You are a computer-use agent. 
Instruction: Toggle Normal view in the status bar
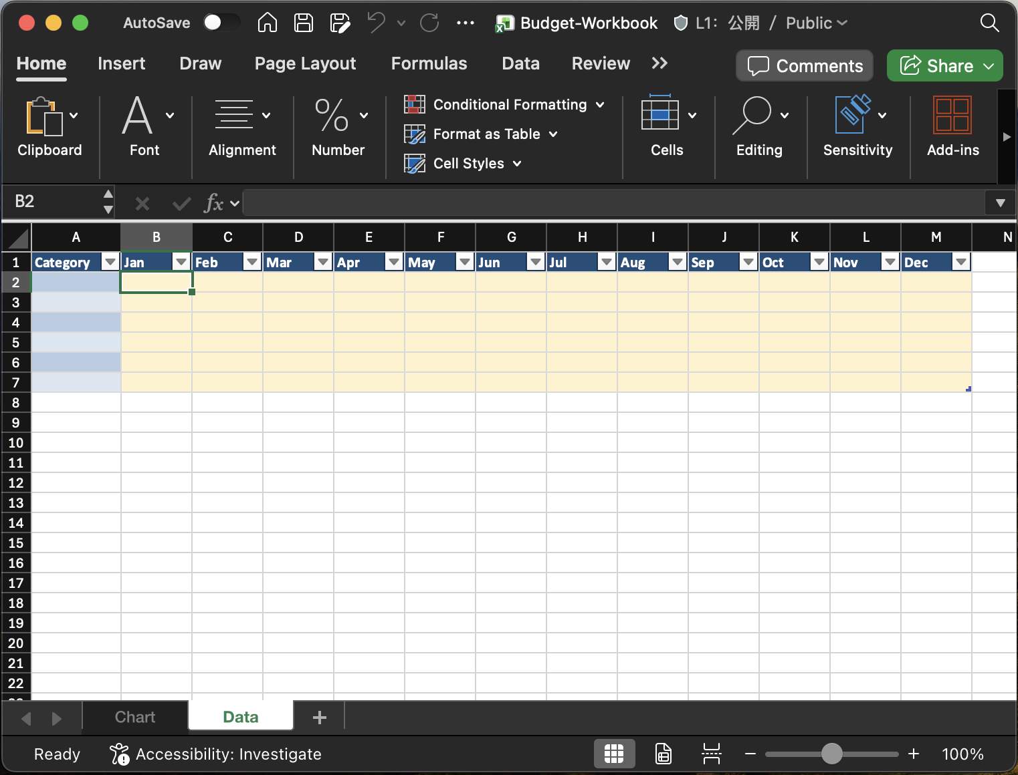coord(614,754)
